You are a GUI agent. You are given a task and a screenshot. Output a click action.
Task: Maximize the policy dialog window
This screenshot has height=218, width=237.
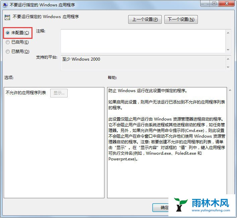[x=214, y=3]
